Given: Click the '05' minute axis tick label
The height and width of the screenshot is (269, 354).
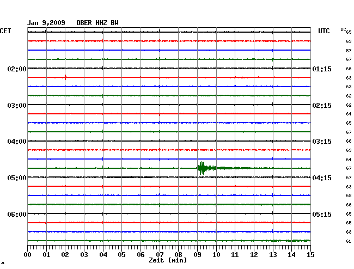Looking at the screenshot, I should (121, 254).
